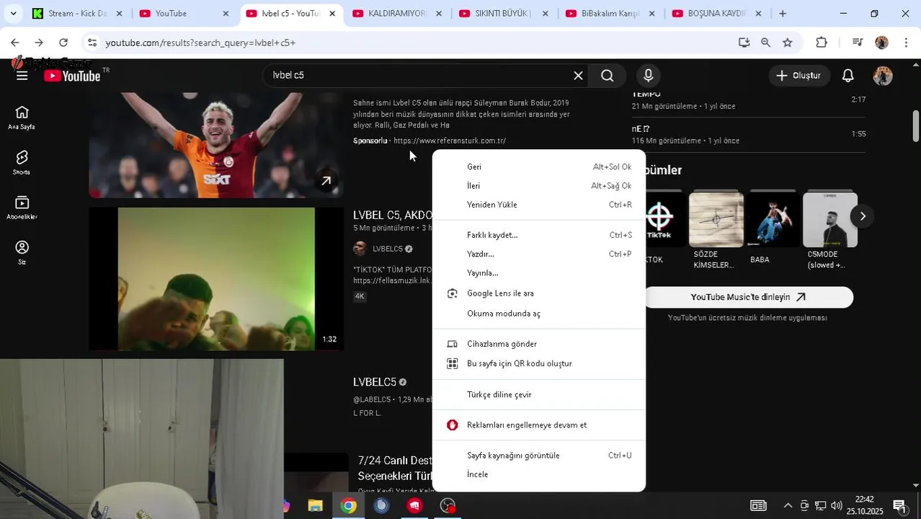Open YouTube notifications bell
This screenshot has height=519, width=921.
pos(848,76)
